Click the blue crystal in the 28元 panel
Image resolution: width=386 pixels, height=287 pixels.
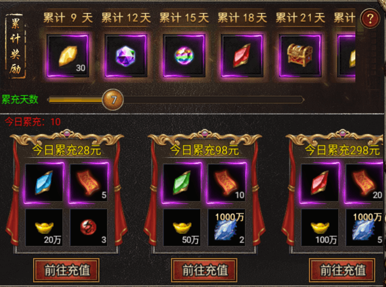click(44, 183)
